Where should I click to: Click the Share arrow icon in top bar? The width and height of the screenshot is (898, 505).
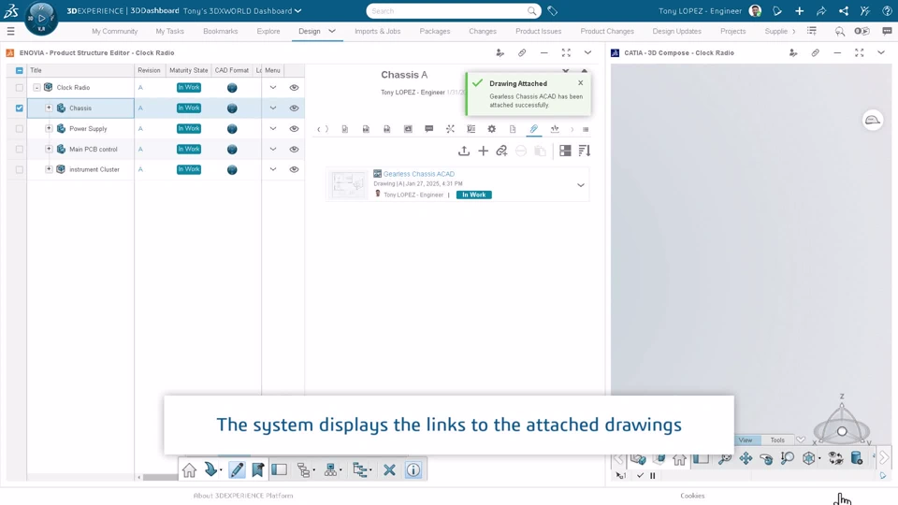[x=821, y=11]
